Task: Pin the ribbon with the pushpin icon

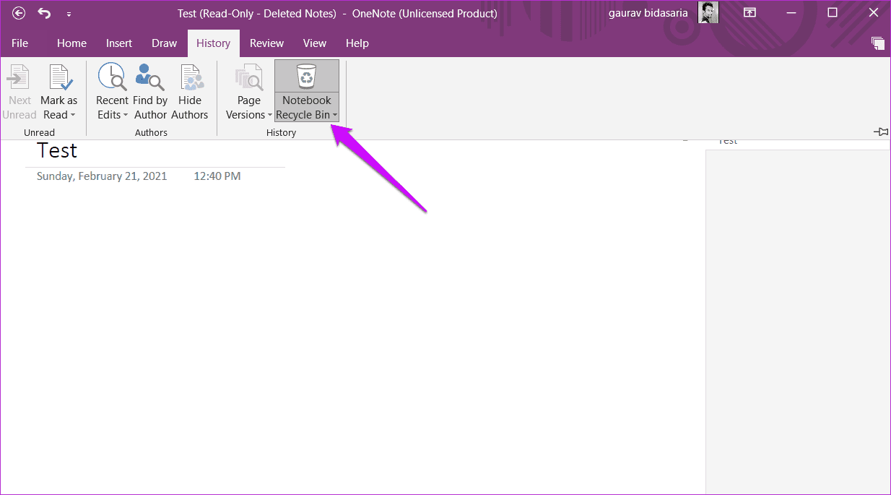Action: (x=881, y=132)
